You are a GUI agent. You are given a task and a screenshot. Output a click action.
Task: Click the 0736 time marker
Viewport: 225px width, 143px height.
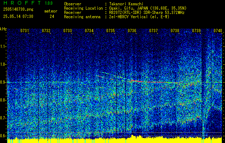(132, 31)
